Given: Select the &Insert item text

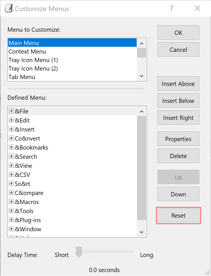Looking at the screenshot, I should 24,129.
